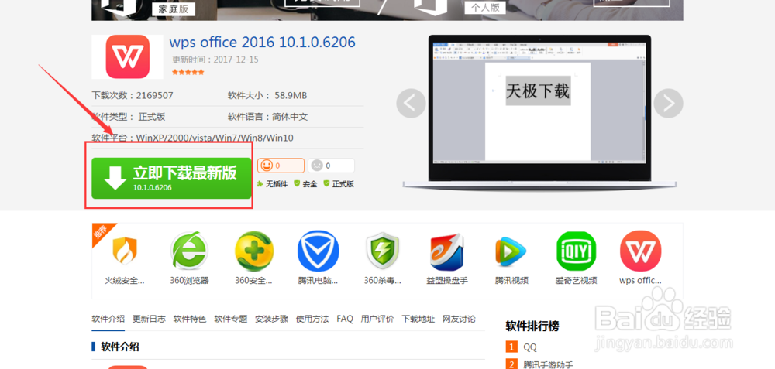Open the wps office icon in recommendations
Viewport: 775px width, 369px height.
(641, 251)
